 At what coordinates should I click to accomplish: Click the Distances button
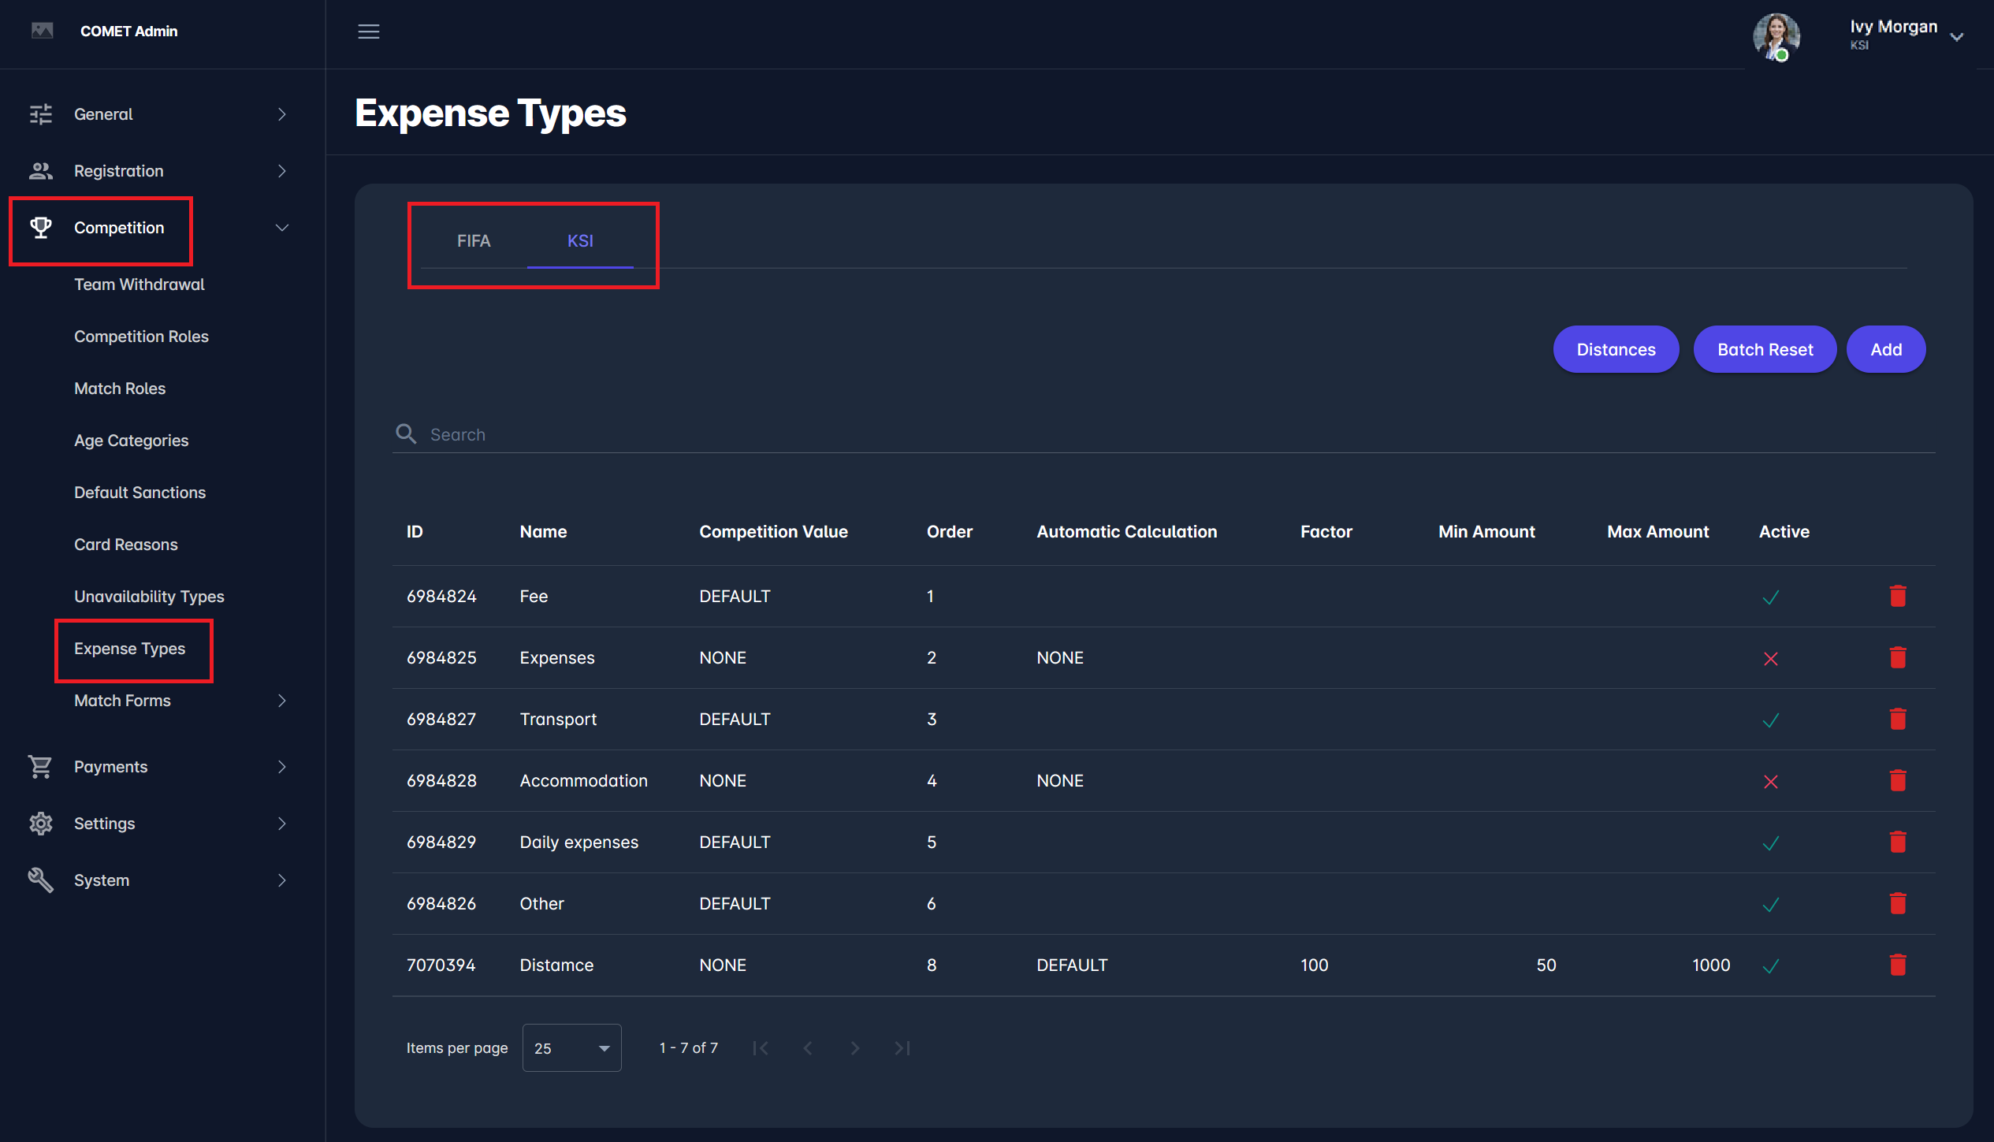click(x=1616, y=349)
